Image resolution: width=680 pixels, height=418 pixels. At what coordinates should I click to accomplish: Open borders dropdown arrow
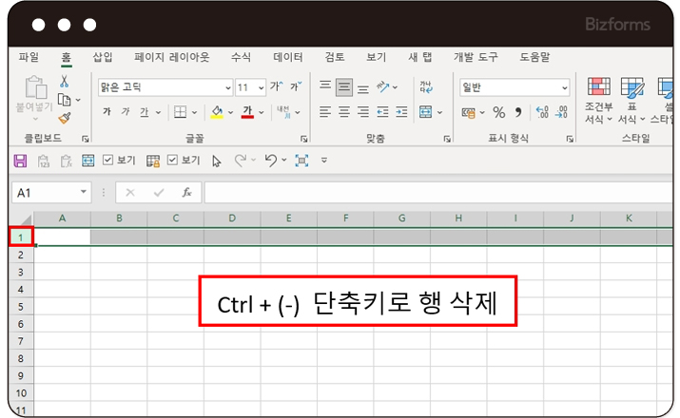click(x=194, y=113)
